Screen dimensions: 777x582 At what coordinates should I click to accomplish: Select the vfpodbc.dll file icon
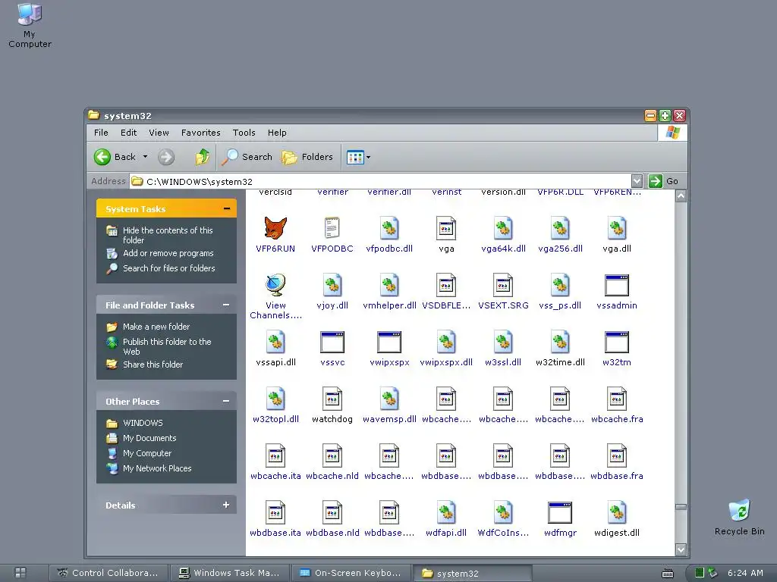(389, 228)
